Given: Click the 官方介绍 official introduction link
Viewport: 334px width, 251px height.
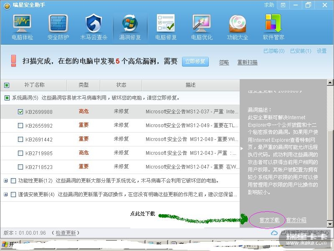Looking at the screenshot, I should [x=296, y=220].
